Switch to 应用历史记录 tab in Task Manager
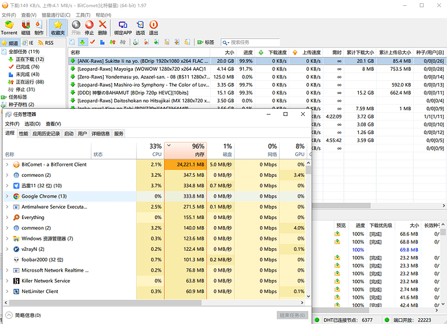The height and width of the screenshot is (324, 447). [x=46, y=133]
